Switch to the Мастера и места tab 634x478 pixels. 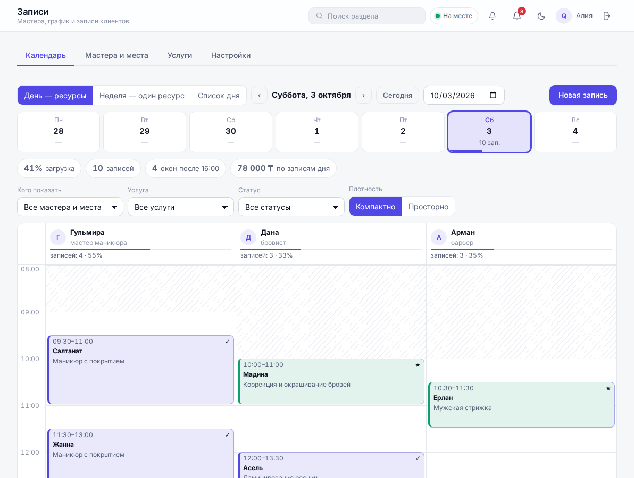(116, 55)
